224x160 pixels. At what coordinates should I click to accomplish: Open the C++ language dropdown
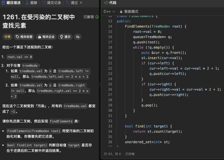tap(109, 12)
